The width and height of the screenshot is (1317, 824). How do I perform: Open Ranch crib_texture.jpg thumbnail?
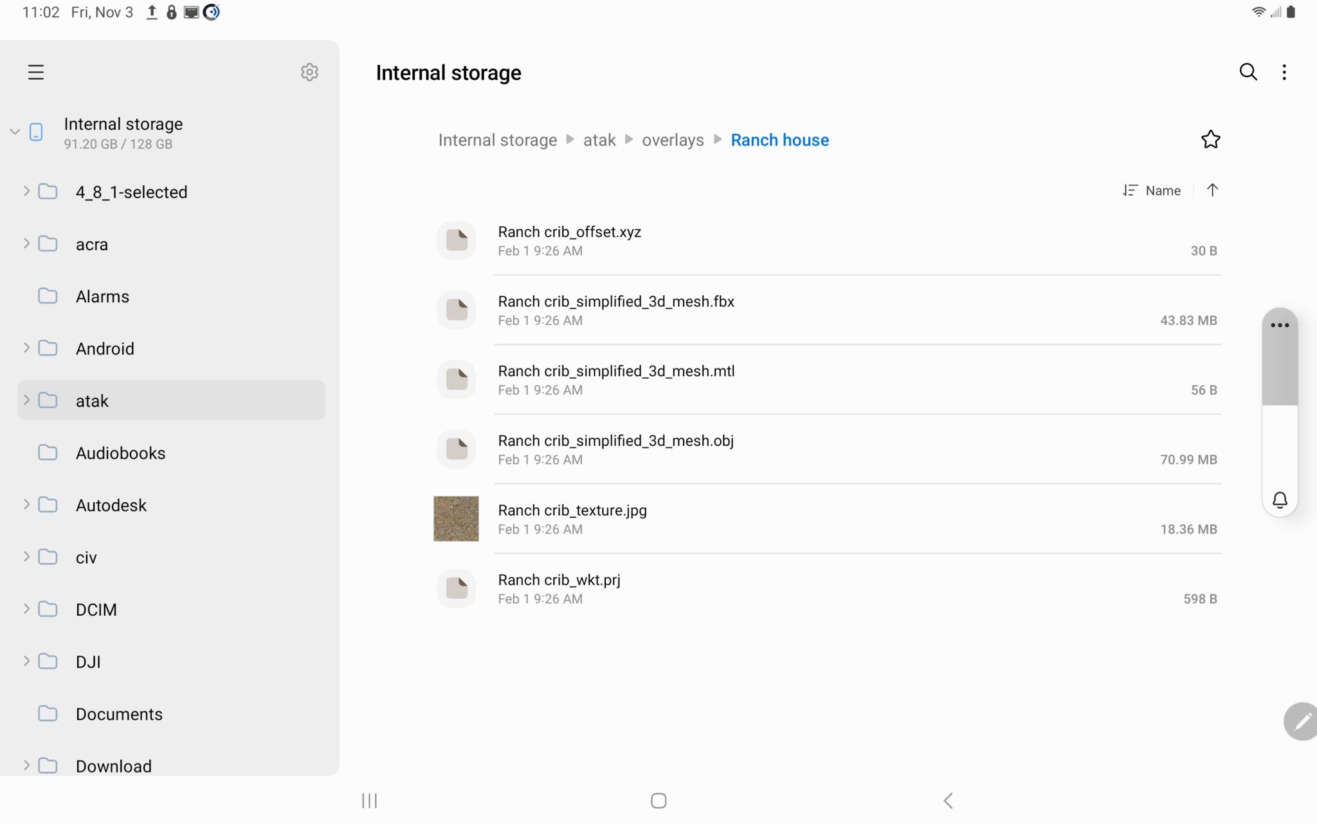456,518
